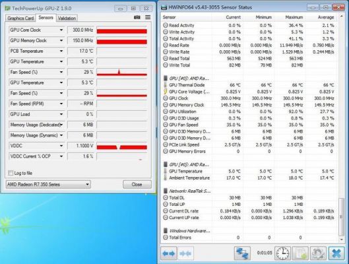Click HWiNFO vertical scrollbar thumb
Image resolution: width=349 pixels, height=264 pixels.
click(x=341, y=217)
